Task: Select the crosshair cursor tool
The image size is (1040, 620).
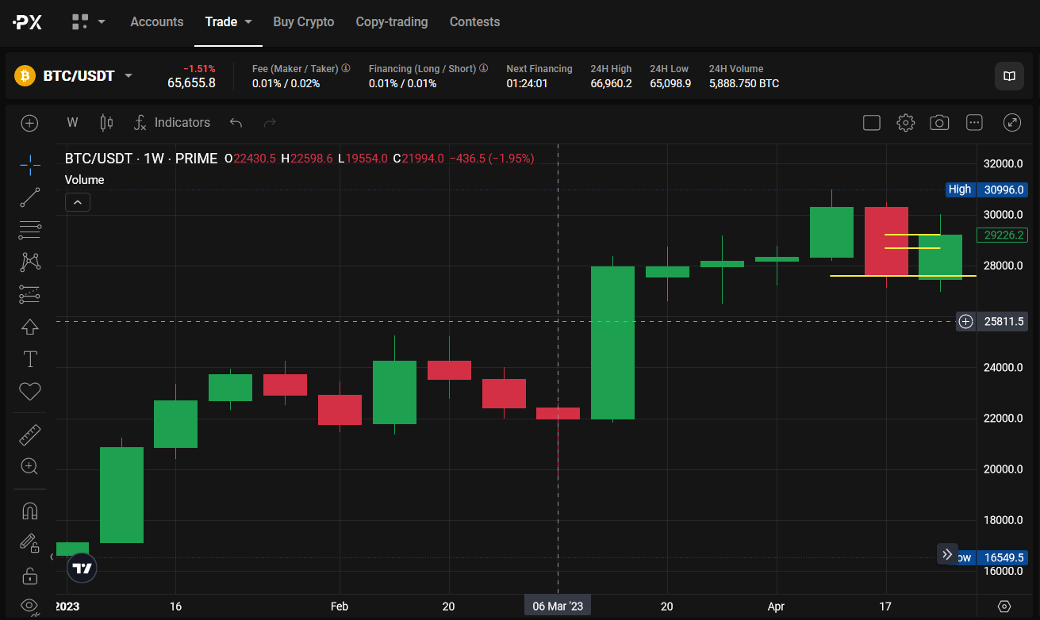Action: click(x=30, y=165)
